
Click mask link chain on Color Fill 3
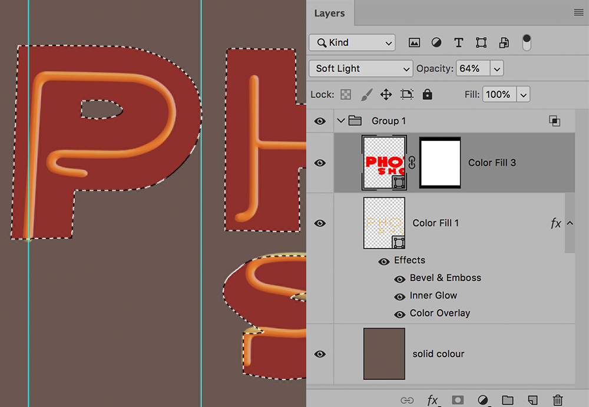click(x=412, y=163)
